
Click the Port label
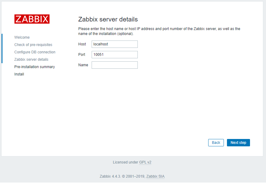(81, 55)
